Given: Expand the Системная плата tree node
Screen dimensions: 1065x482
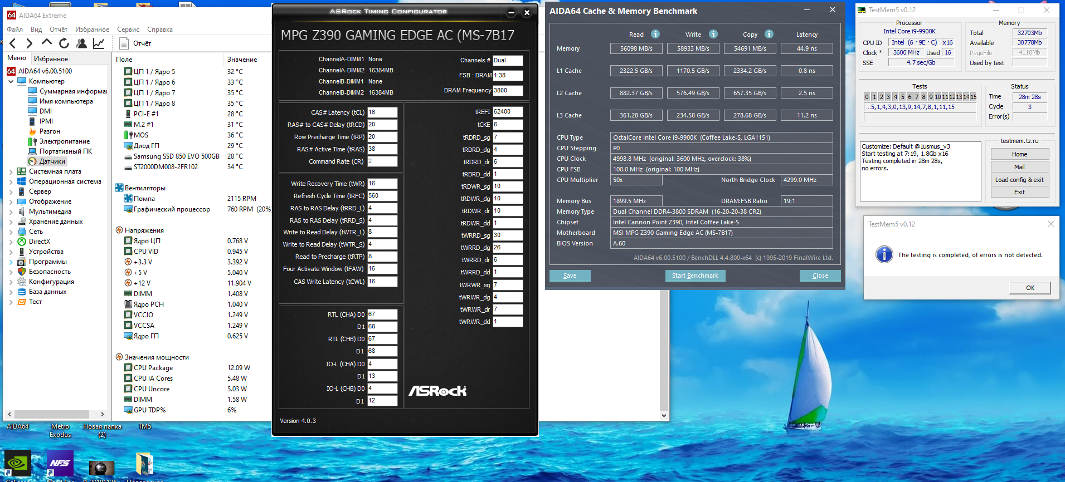Looking at the screenshot, I should pyautogui.click(x=11, y=171).
